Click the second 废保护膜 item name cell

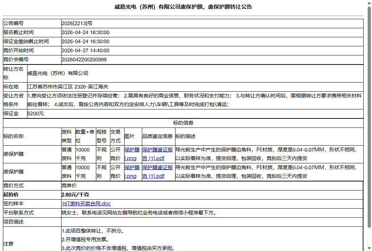32,172
